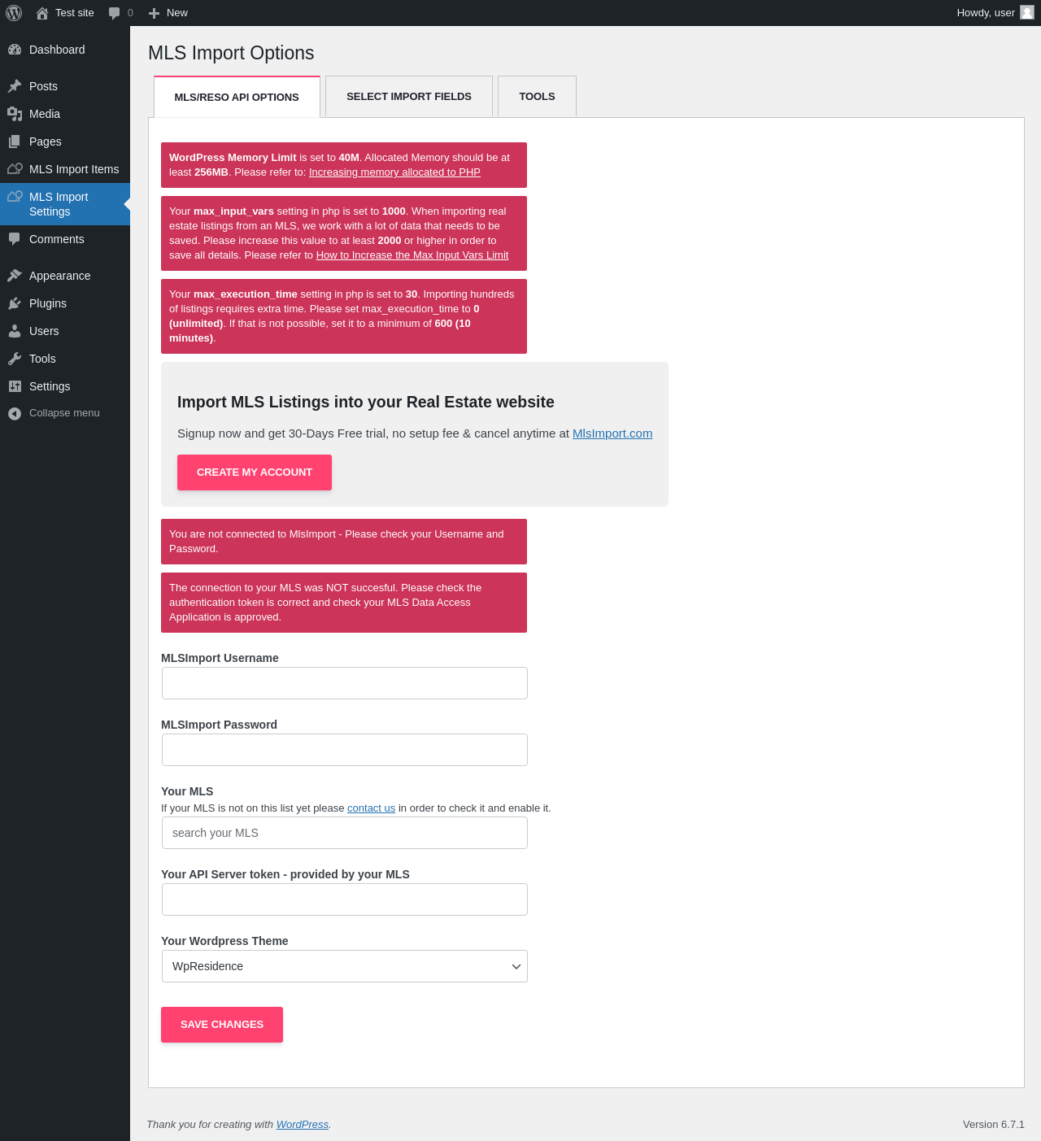The width and height of the screenshot is (1041, 1141).
Task: Click Collapse menu text
Action: (64, 413)
